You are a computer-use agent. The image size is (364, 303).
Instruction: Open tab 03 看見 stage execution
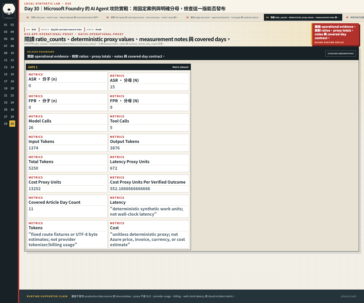click(x=223, y=17)
